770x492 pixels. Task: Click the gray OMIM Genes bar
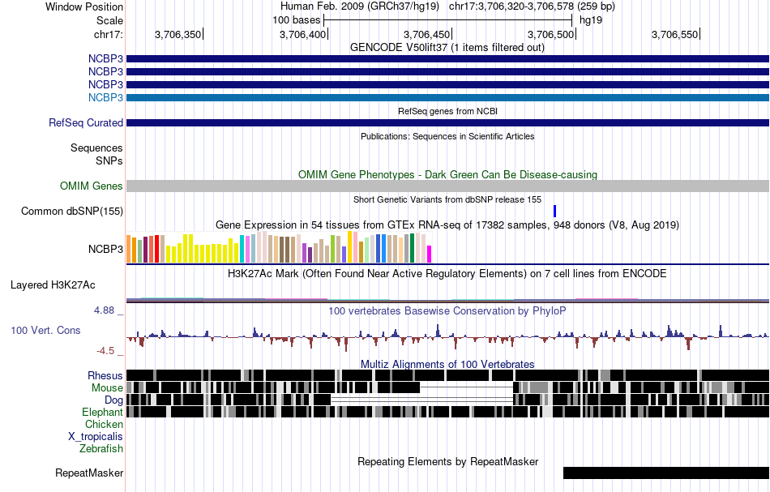pyautogui.click(x=447, y=186)
